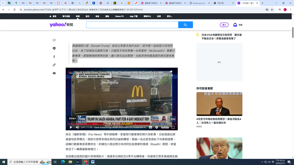Share article on Facebook icon
The height and width of the screenshot is (165, 294).
pos(54,57)
